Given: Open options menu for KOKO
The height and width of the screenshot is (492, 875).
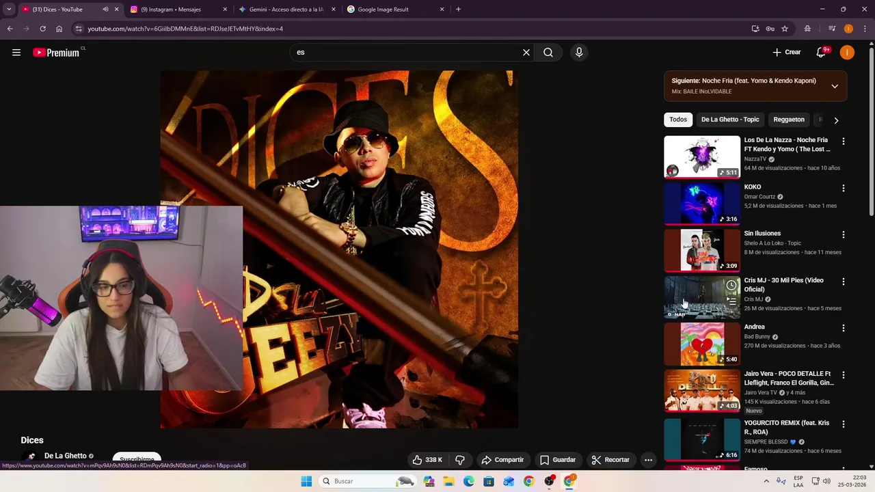Looking at the screenshot, I should pyautogui.click(x=843, y=188).
